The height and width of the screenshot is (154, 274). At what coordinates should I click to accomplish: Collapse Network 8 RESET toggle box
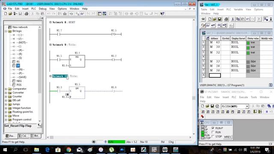pyautogui.click(x=51, y=22)
